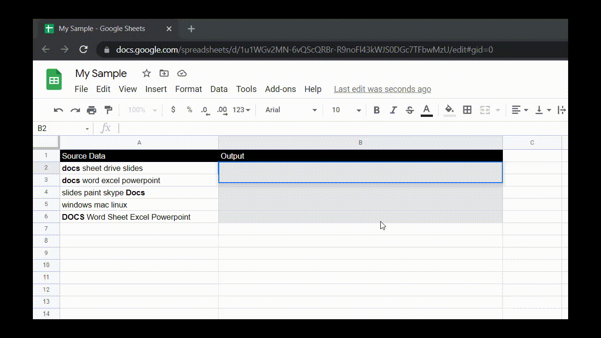This screenshot has height=338, width=601.
Task: Toggle bold formatting
Action: [x=377, y=110]
